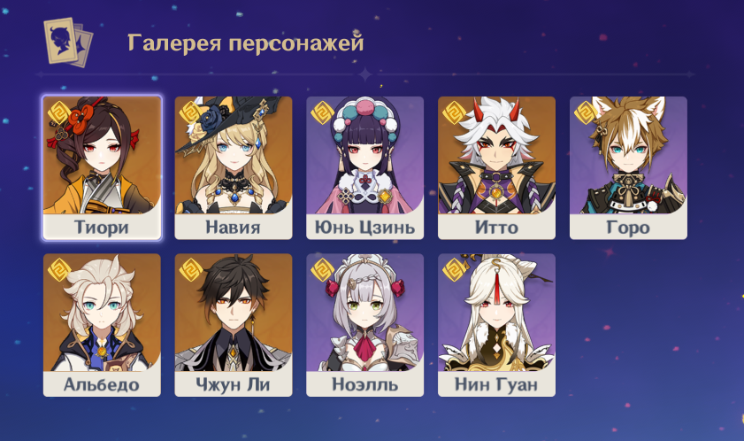This screenshot has height=441, width=744.
Task: Click the Ноэлль name label
Action: (x=364, y=384)
